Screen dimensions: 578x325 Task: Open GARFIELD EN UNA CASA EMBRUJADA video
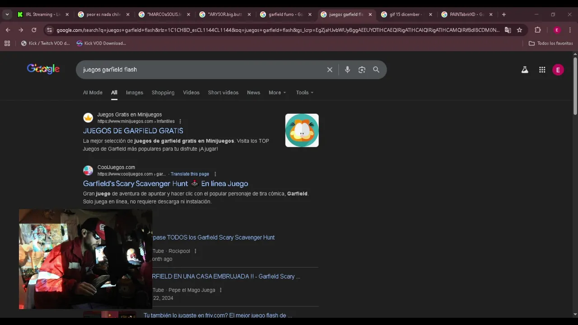[x=226, y=276]
